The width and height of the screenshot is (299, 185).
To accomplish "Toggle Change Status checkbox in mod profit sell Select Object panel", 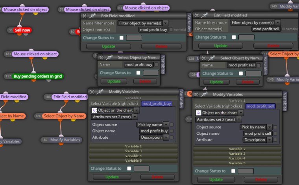I will point(241,73).
